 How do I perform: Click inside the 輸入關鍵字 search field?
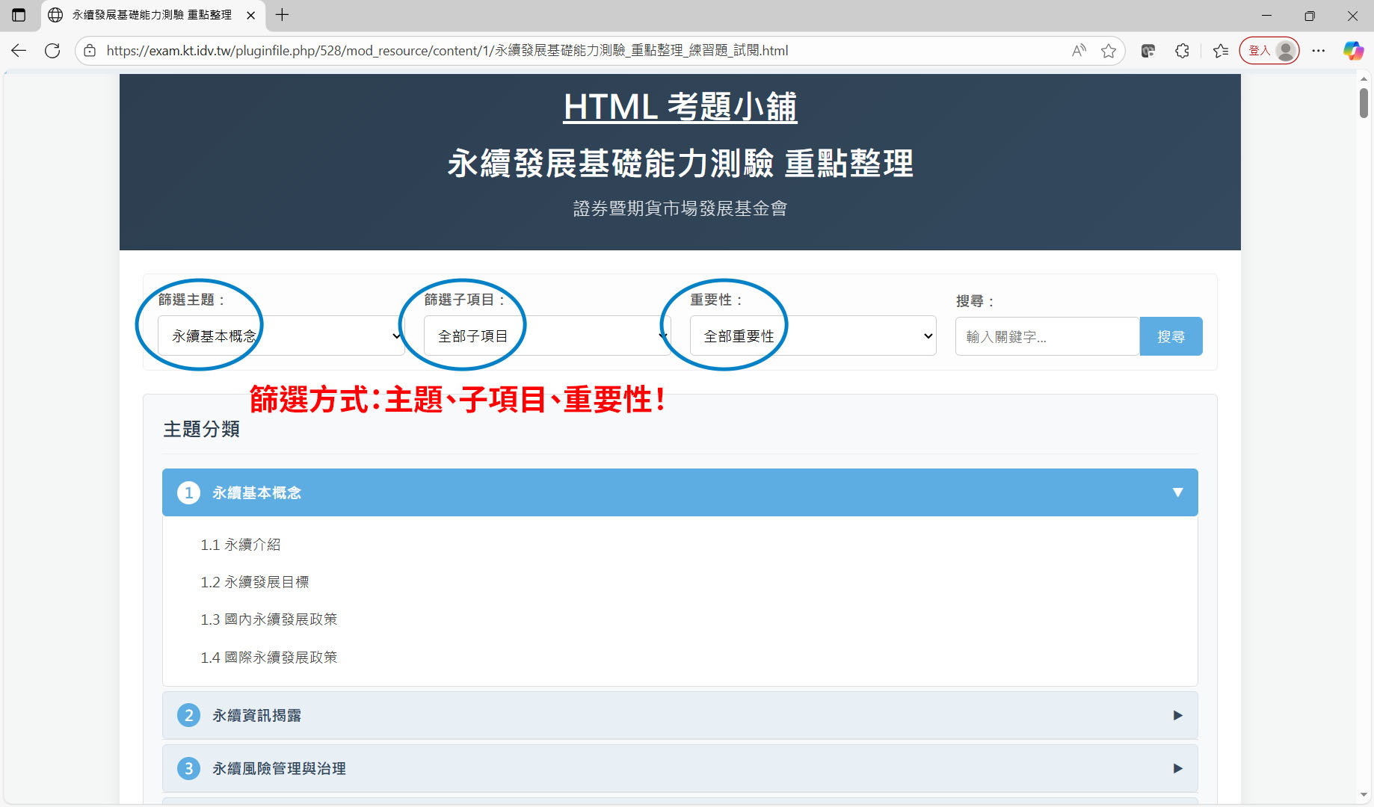[1046, 336]
